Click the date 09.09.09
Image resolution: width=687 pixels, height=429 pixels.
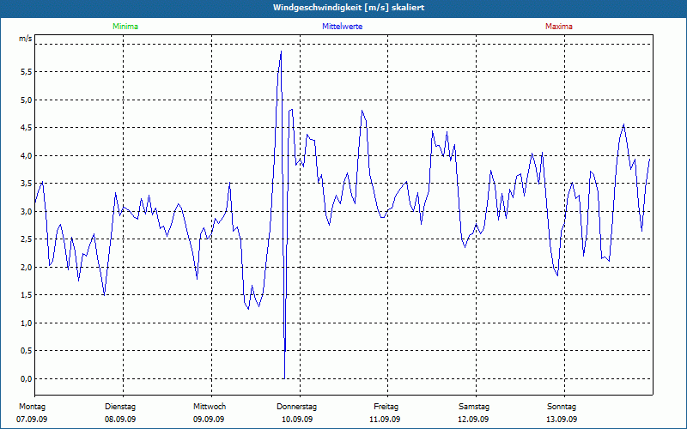point(209,420)
